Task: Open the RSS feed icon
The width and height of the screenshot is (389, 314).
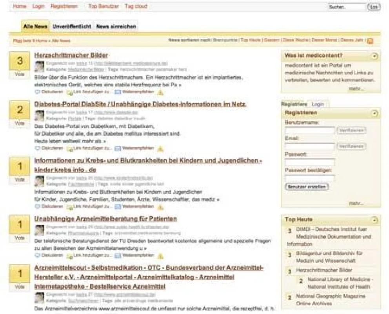Action: [x=370, y=41]
